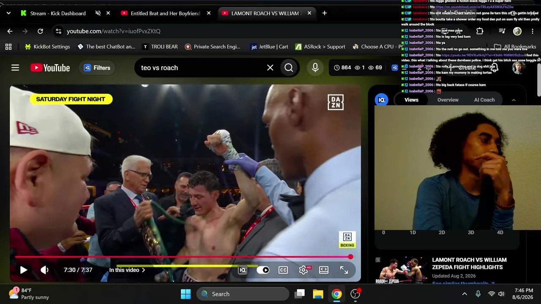Viewport: 541px width, 304px height.
Task: Collapse the vidIQ panel with the chevron
Action: [514, 100]
